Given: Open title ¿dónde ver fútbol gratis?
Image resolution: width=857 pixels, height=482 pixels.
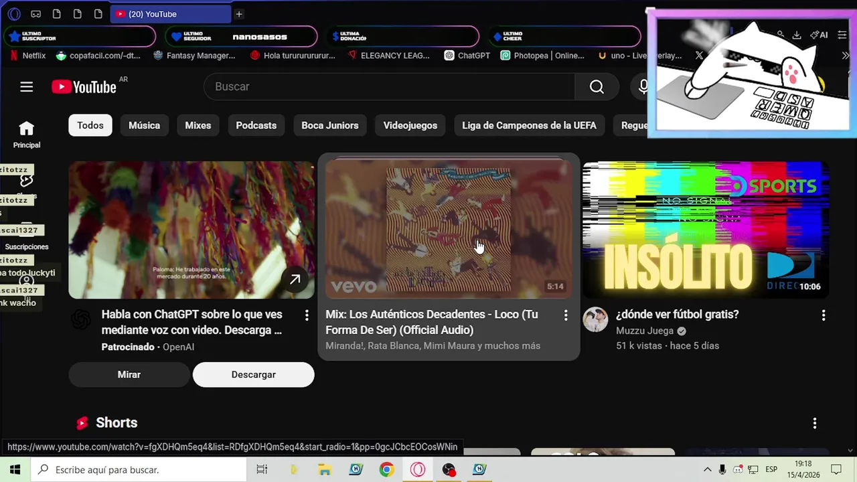Looking at the screenshot, I should (x=677, y=315).
